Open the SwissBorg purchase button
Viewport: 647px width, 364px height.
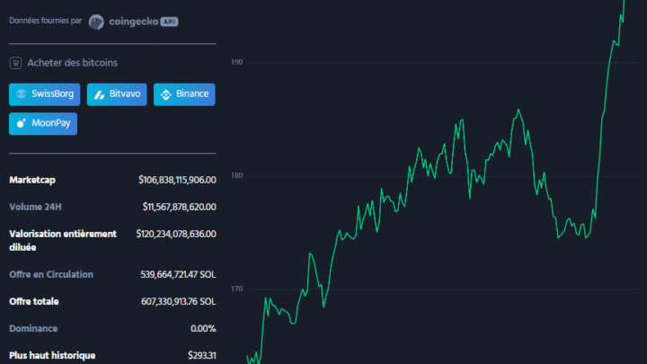[x=45, y=94]
